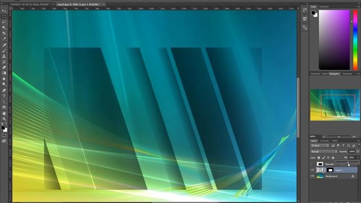Click the Layer 1 mask thumbnail
Screen dimensions: 361x203
330,170
